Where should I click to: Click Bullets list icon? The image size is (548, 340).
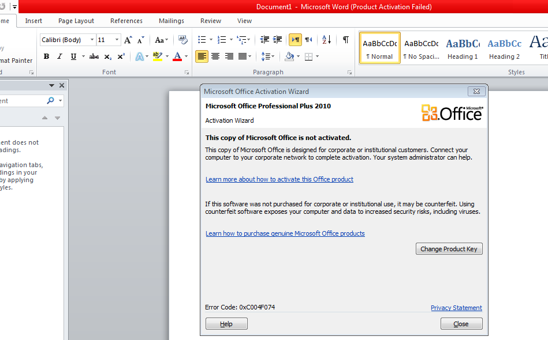tap(202, 40)
